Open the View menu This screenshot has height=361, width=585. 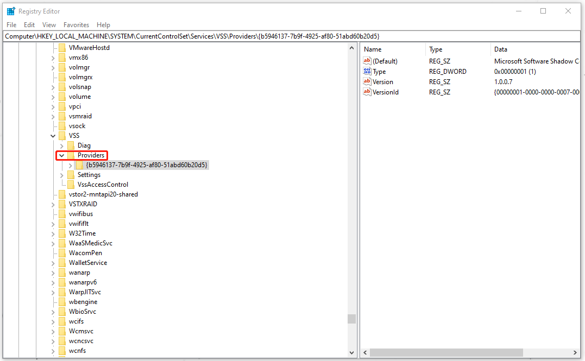point(49,25)
